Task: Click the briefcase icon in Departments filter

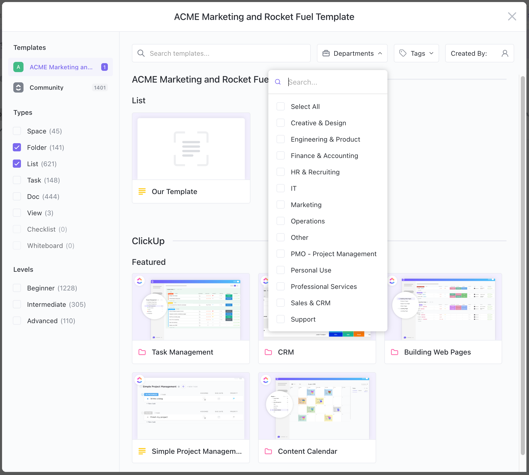Action: tap(326, 53)
